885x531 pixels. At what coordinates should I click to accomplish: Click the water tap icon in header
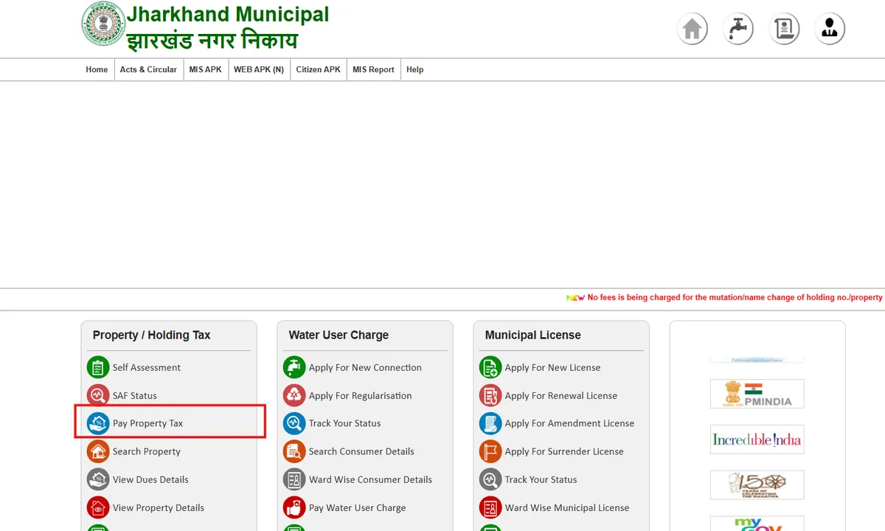point(737,29)
